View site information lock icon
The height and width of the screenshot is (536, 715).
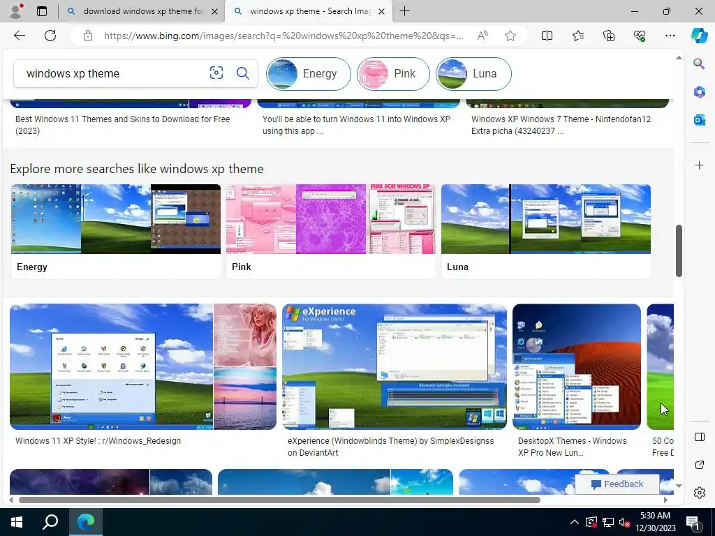click(88, 36)
